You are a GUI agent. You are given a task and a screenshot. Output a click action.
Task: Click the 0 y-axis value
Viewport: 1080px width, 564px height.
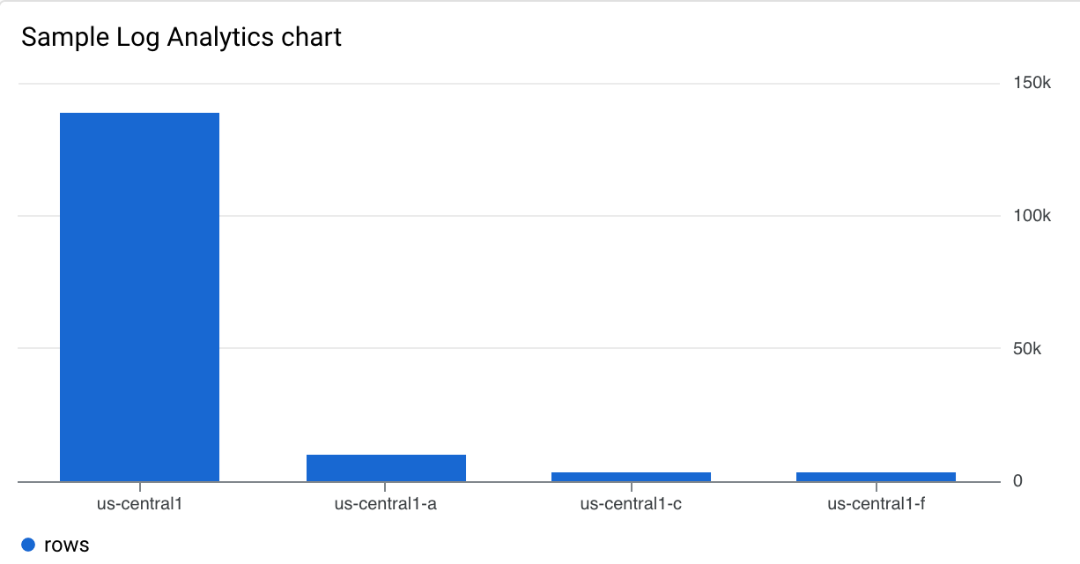pos(1017,481)
